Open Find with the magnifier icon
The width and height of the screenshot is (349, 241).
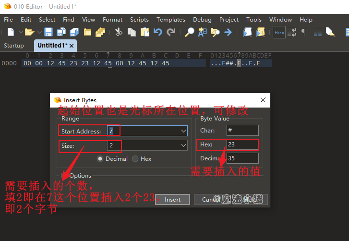tap(190, 32)
